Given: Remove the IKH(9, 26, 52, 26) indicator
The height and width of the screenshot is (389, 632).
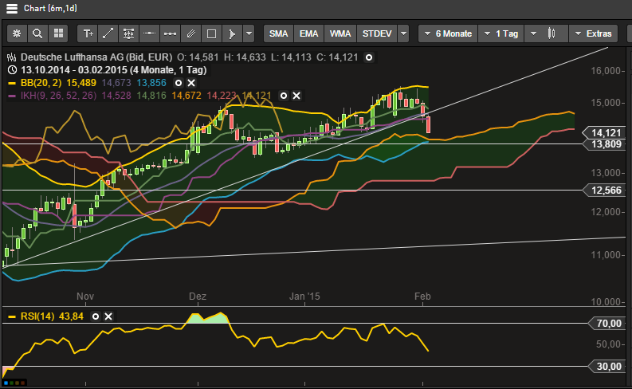Looking at the screenshot, I should (x=296, y=96).
